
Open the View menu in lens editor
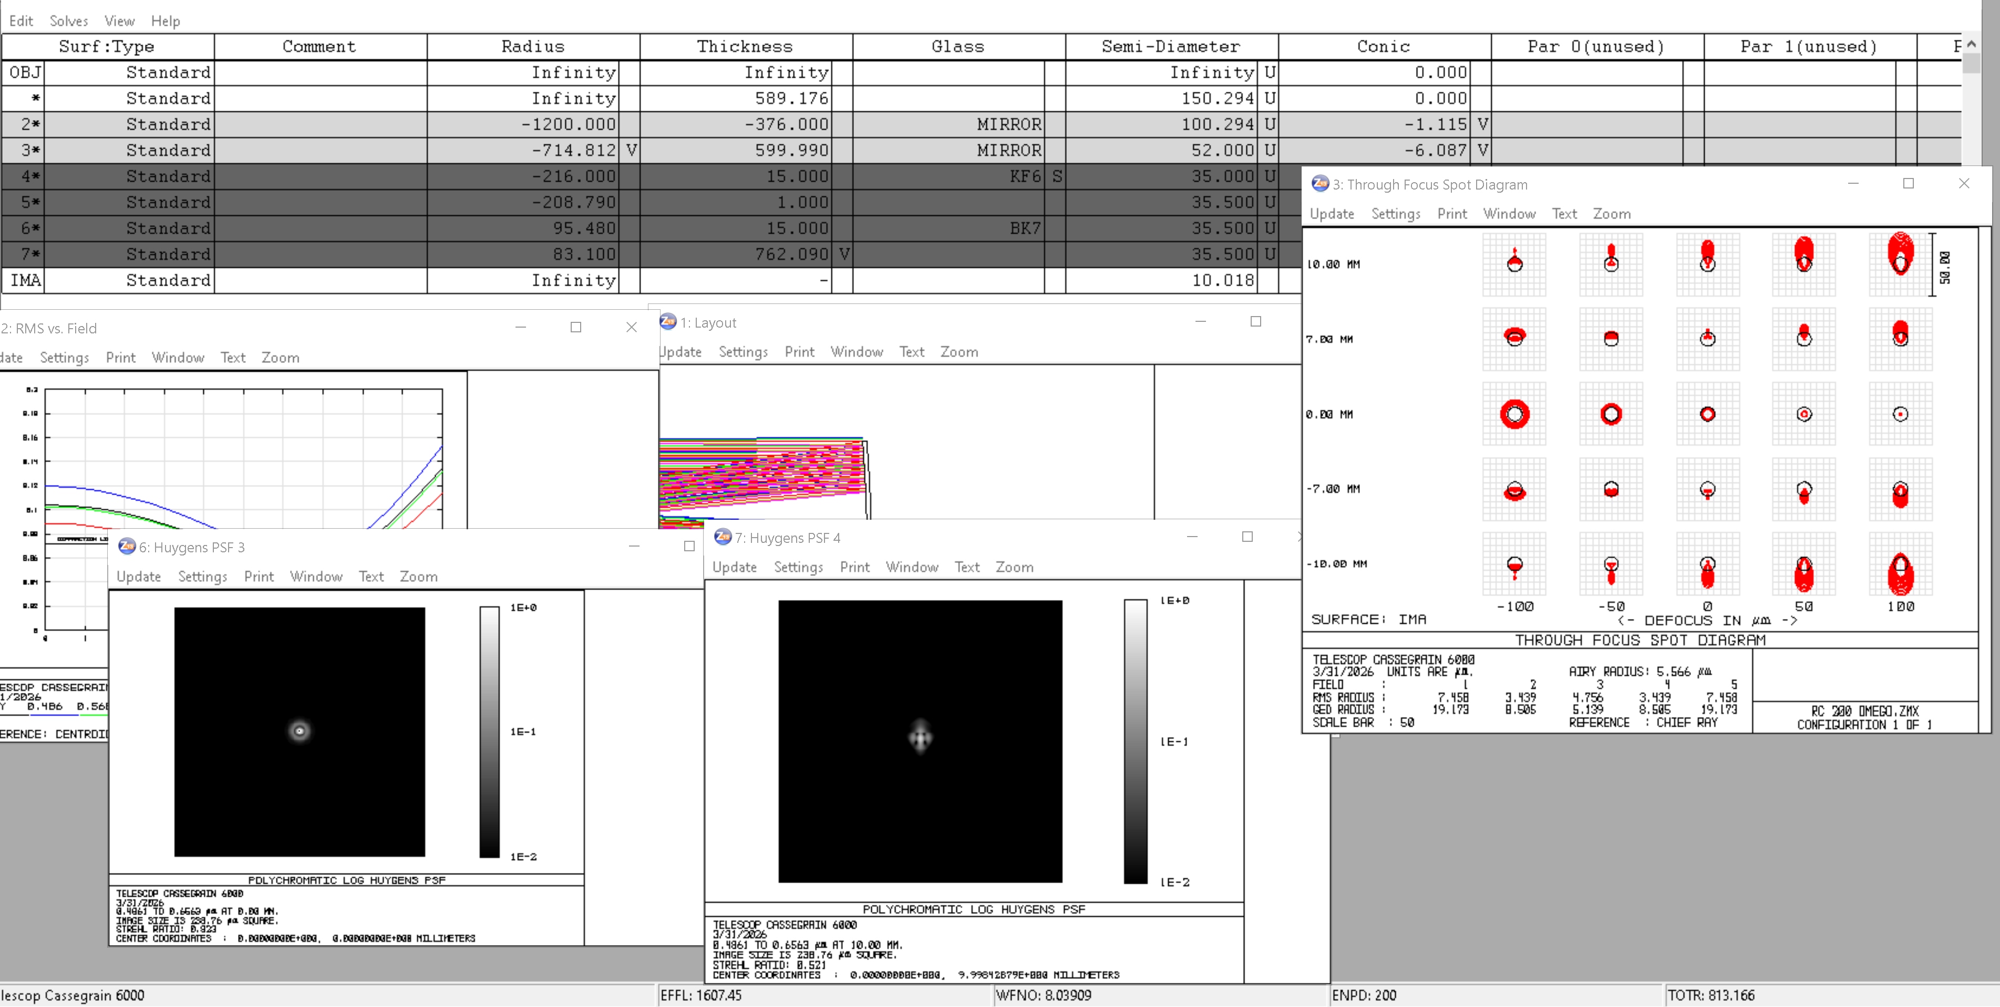[x=120, y=21]
